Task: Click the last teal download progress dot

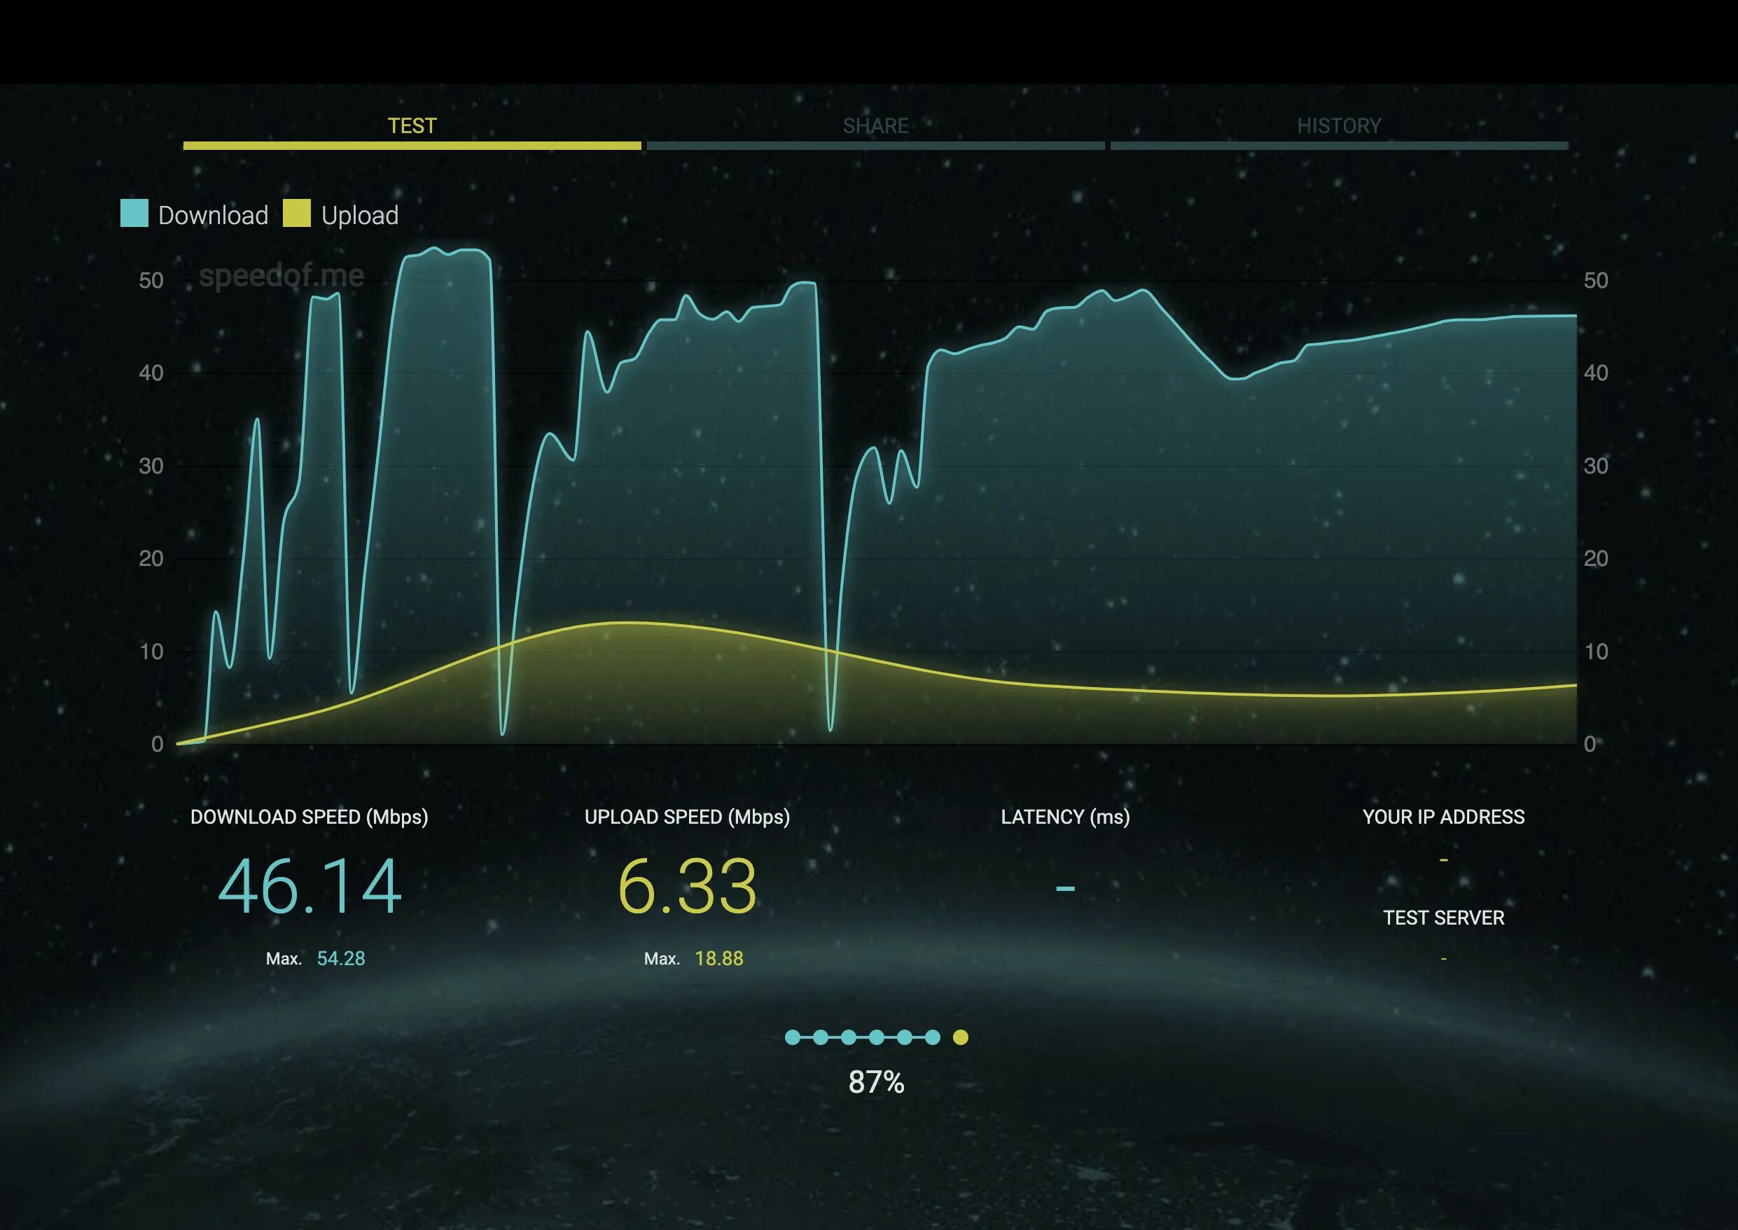Action: click(x=933, y=1037)
